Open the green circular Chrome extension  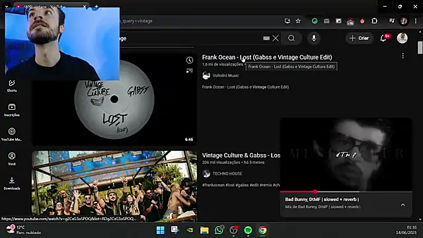(315, 21)
